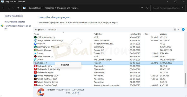Open Help with the question mark icon
Viewport: 187px width, 97px height.
pos(183,29)
